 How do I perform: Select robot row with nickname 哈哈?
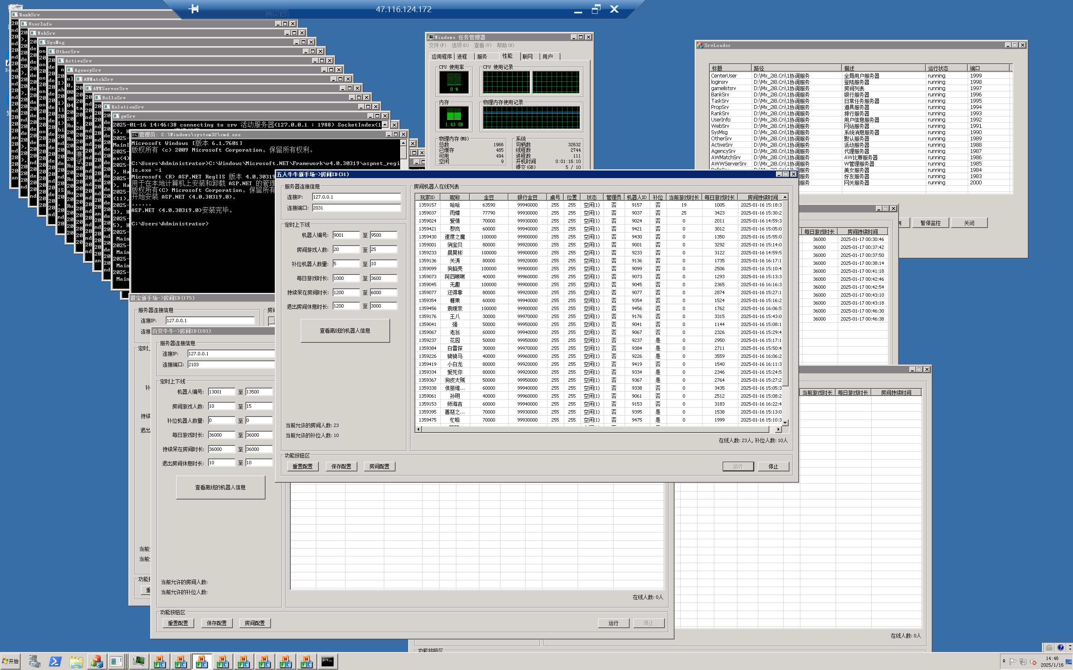click(x=599, y=205)
